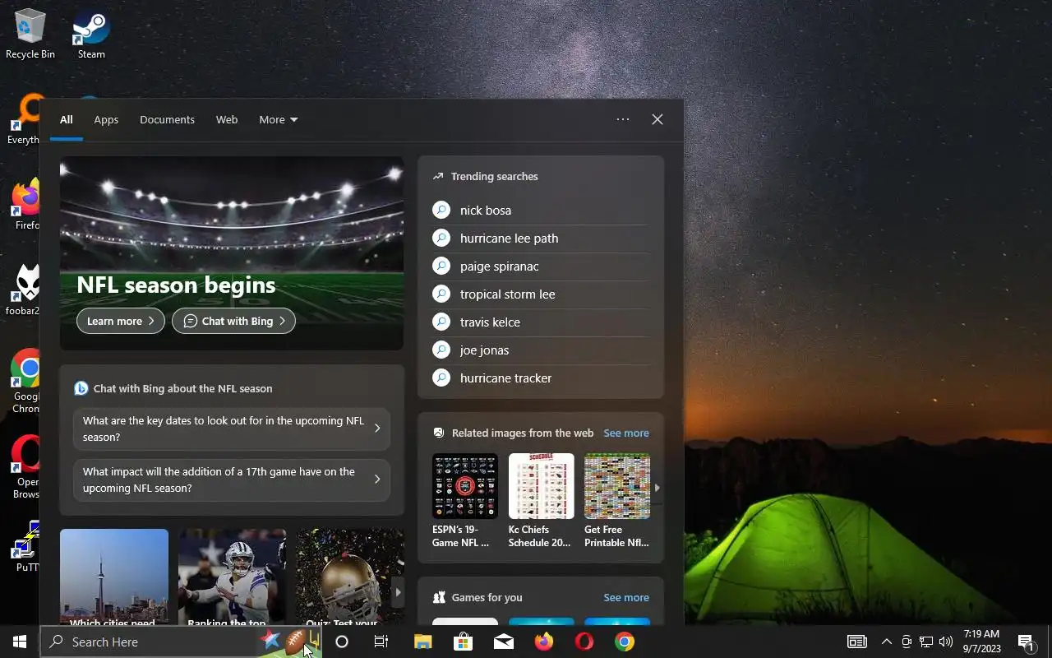
Task: Show next related images with arrow
Action: 657,487
